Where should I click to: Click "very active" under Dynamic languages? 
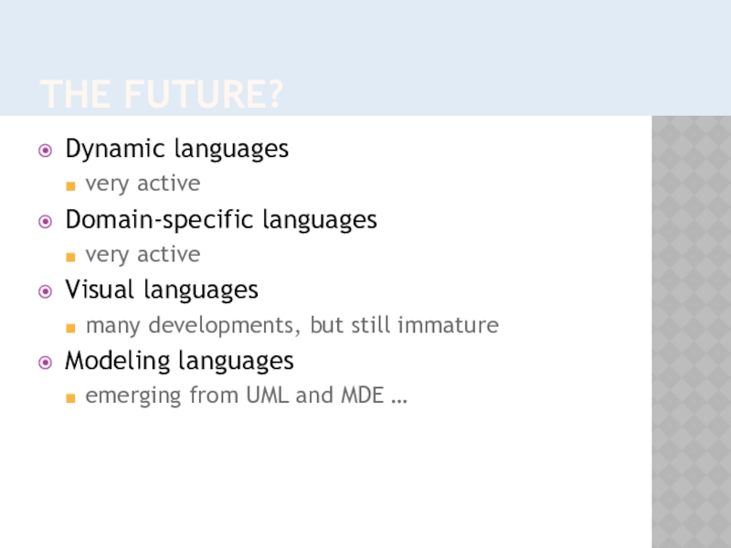143,184
